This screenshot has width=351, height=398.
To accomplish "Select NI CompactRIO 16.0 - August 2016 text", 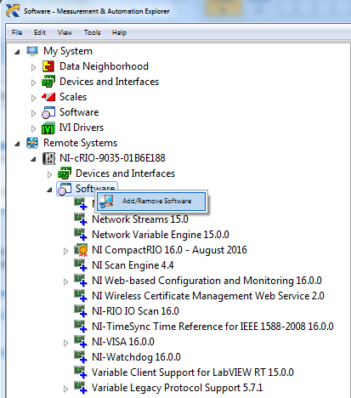I will pyautogui.click(x=169, y=250).
